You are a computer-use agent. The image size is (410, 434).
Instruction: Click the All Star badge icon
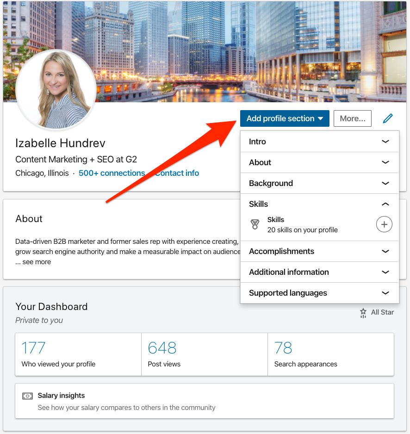(364, 312)
